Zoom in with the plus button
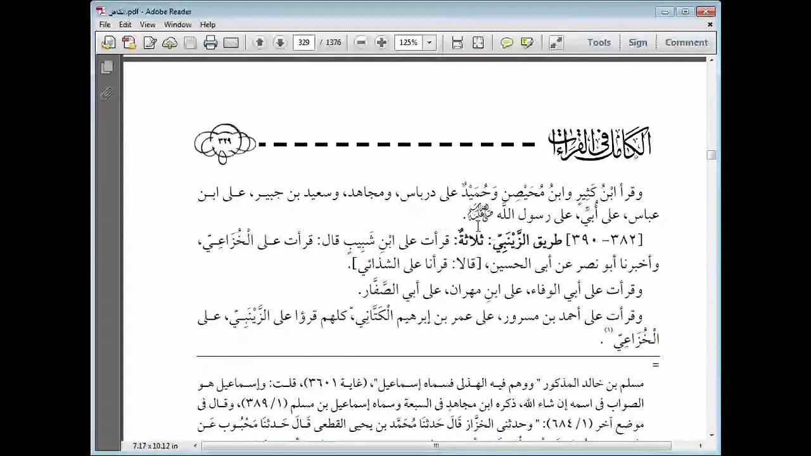 [381, 42]
